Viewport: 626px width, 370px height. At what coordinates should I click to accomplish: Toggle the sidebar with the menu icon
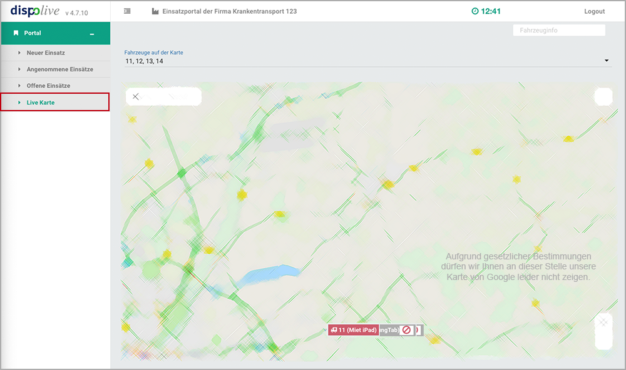point(127,11)
